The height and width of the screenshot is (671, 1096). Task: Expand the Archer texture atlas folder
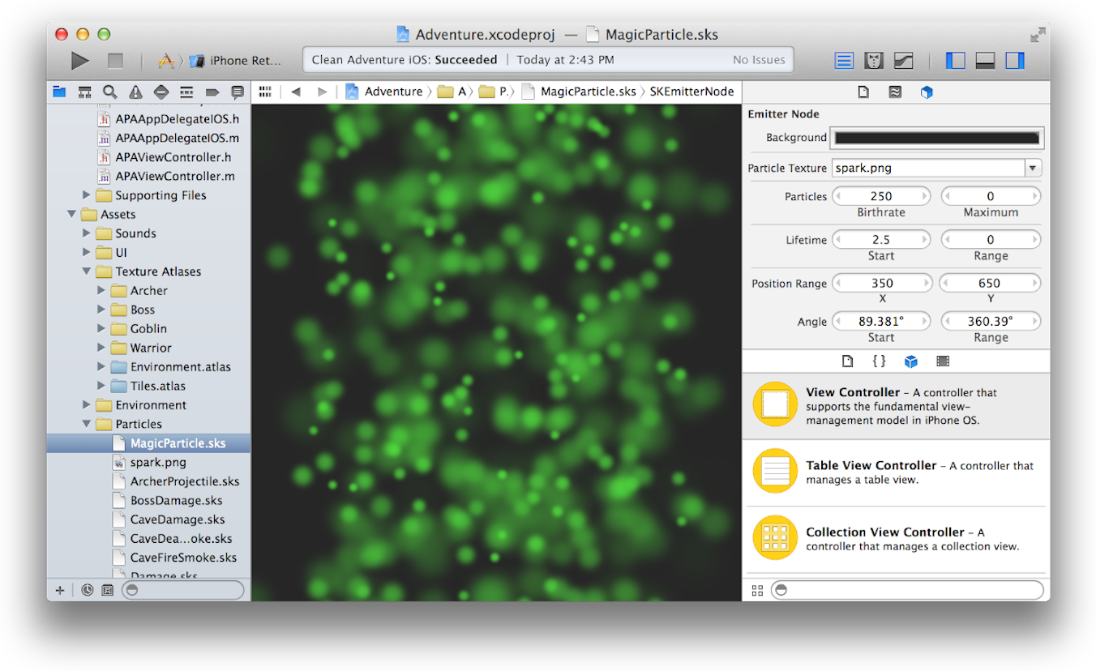pyautogui.click(x=101, y=290)
